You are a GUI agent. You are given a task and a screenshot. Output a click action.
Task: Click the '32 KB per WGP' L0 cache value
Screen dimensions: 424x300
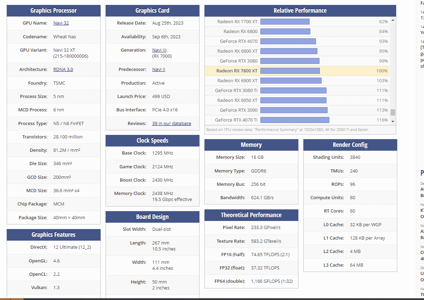click(x=366, y=225)
